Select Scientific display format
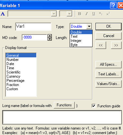The height and width of the screenshot is (135, 123). 21,72
